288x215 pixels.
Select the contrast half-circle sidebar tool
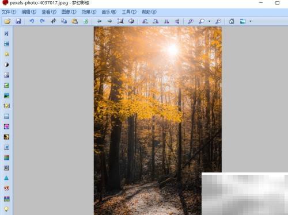click(6, 64)
